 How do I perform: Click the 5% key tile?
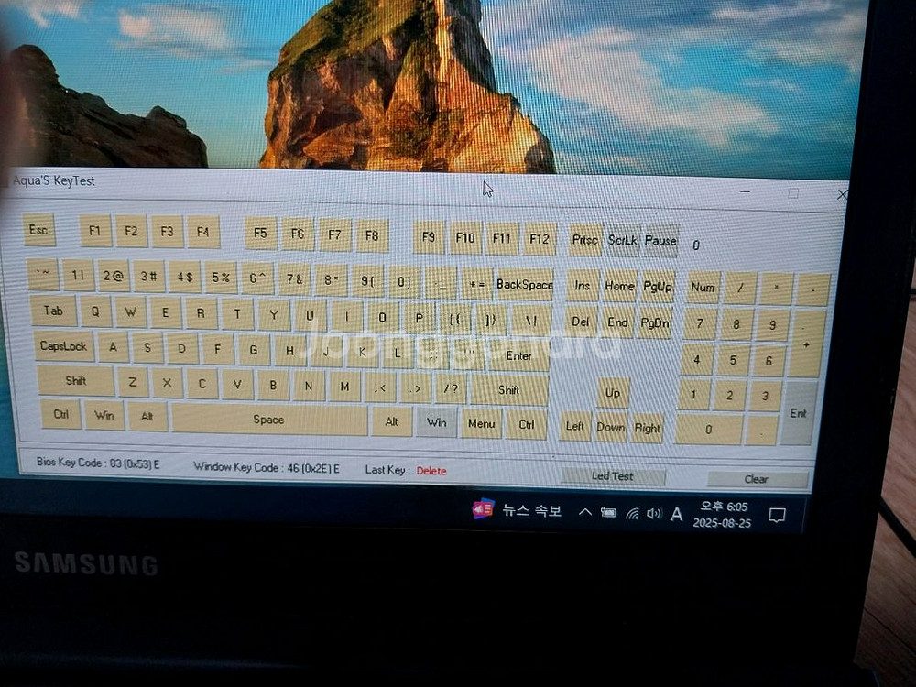[221, 278]
